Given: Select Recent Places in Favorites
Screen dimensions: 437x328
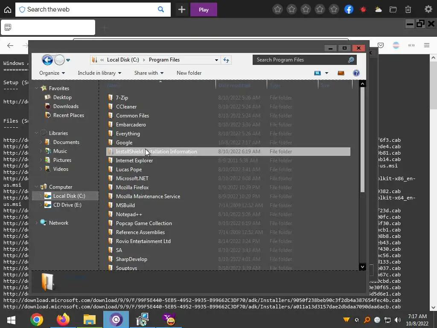Looking at the screenshot, I should tap(69, 115).
